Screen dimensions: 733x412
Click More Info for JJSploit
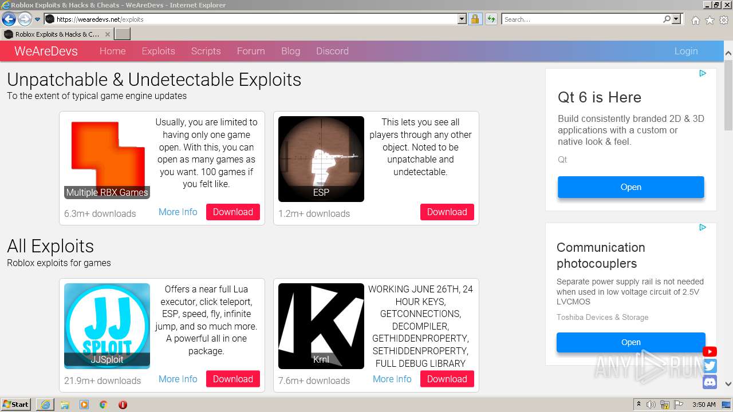point(178,379)
